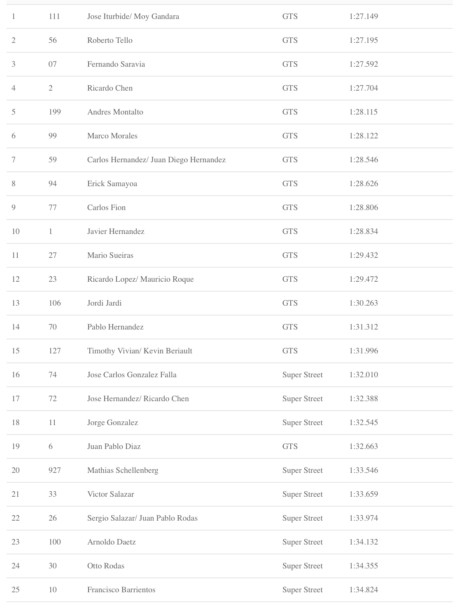Click position 25 for Francisco Barrientos

(16, 590)
